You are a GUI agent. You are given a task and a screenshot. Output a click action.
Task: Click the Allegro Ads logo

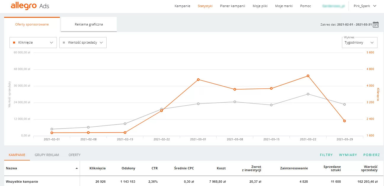[x=30, y=6]
